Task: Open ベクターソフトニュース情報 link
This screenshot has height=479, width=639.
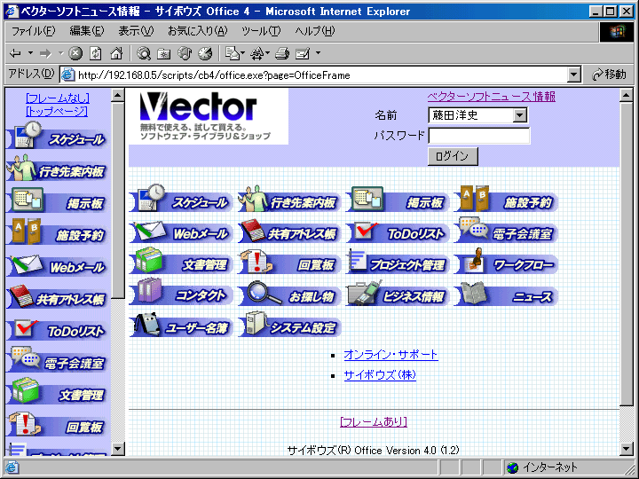Action: click(x=492, y=97)
